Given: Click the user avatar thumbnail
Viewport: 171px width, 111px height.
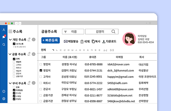Looking at the screenshot, I should coord(129,39).
